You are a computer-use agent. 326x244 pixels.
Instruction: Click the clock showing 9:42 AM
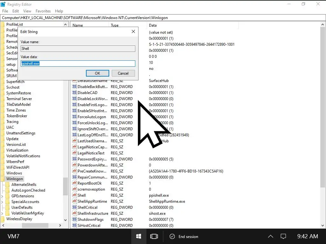pyautogui.click(x=308, y=236)
